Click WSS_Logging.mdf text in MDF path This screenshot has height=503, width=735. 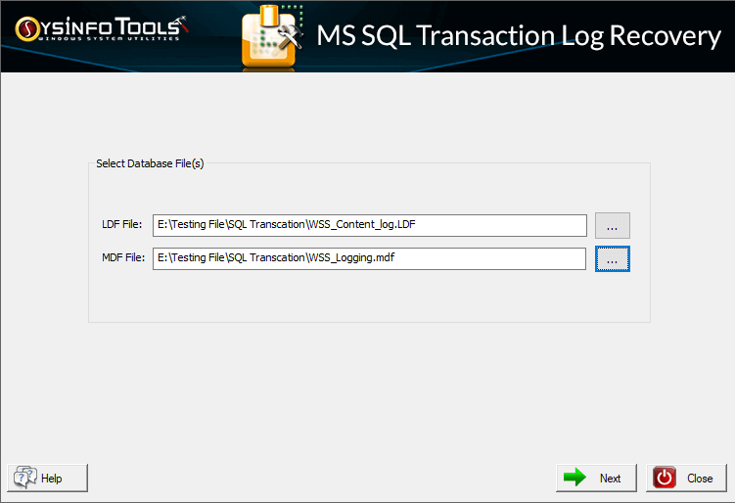click(x=357, y=258)
